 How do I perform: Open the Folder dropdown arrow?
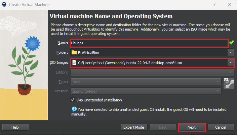point(231,52)
